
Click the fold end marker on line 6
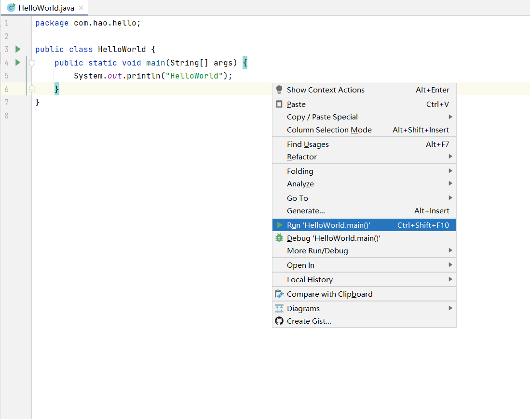pyautogui.click(x=32, y=89)
